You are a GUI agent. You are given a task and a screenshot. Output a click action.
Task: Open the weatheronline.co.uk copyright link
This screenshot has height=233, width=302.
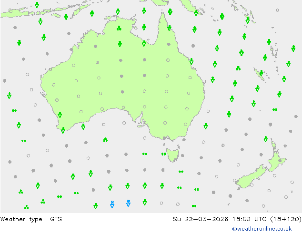(262, 229)
